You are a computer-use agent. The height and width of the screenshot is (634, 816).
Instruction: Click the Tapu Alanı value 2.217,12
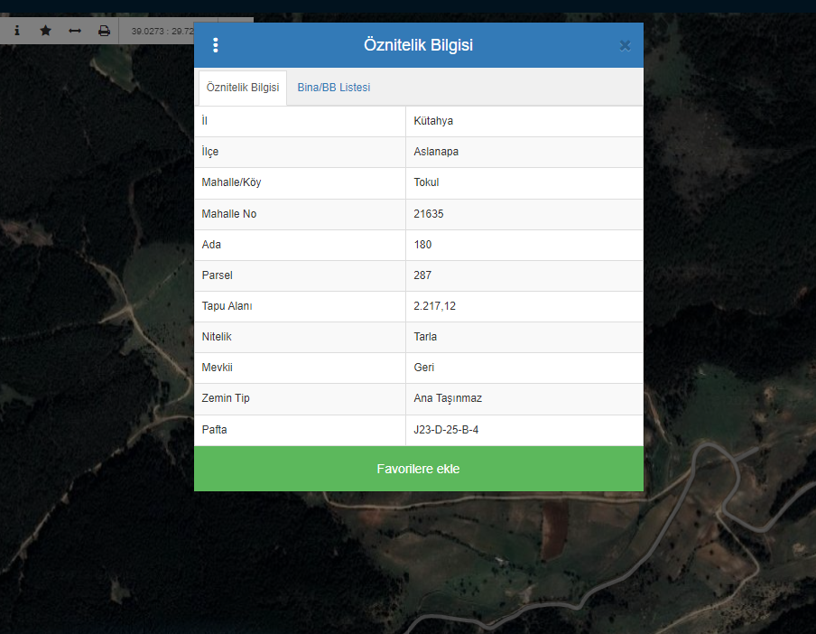434,306
